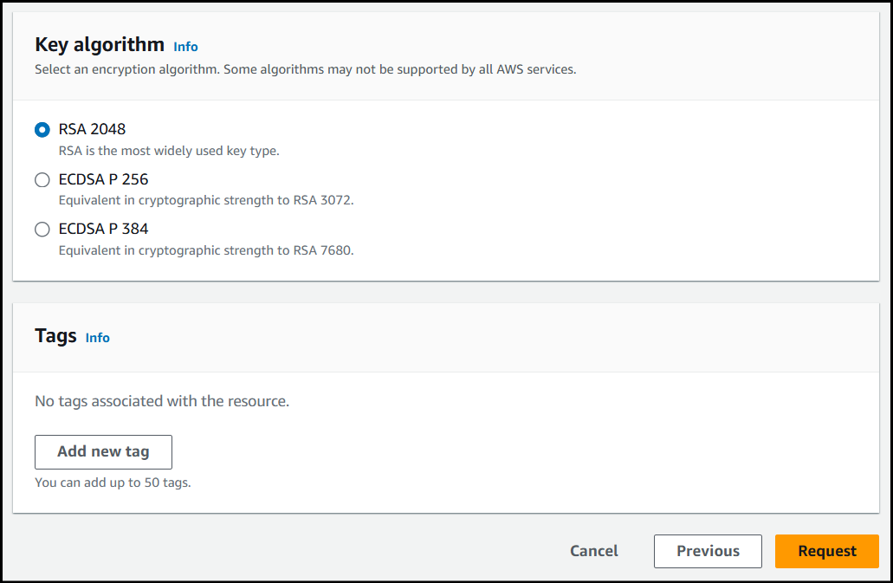Choose the ECDSA P 256 radio option

42,180
